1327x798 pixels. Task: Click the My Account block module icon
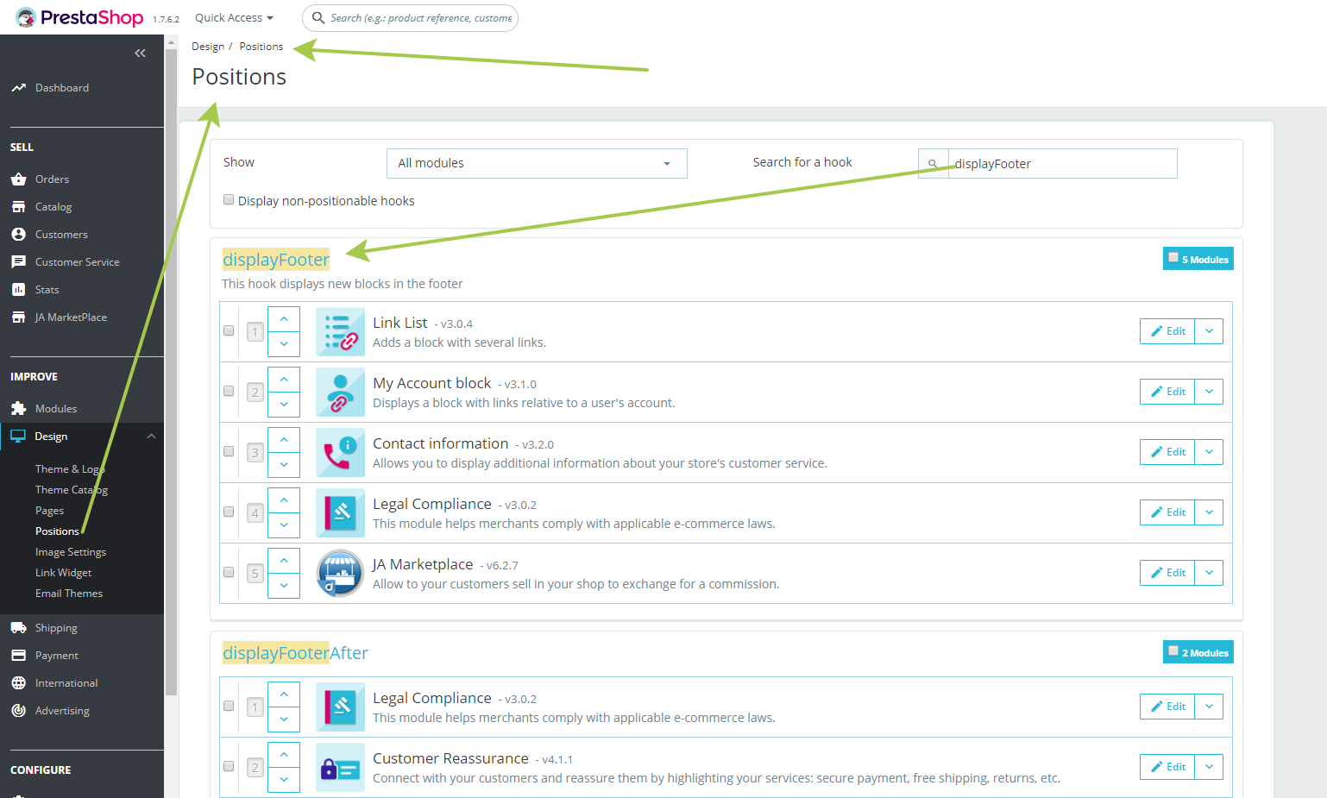[340, 393]
